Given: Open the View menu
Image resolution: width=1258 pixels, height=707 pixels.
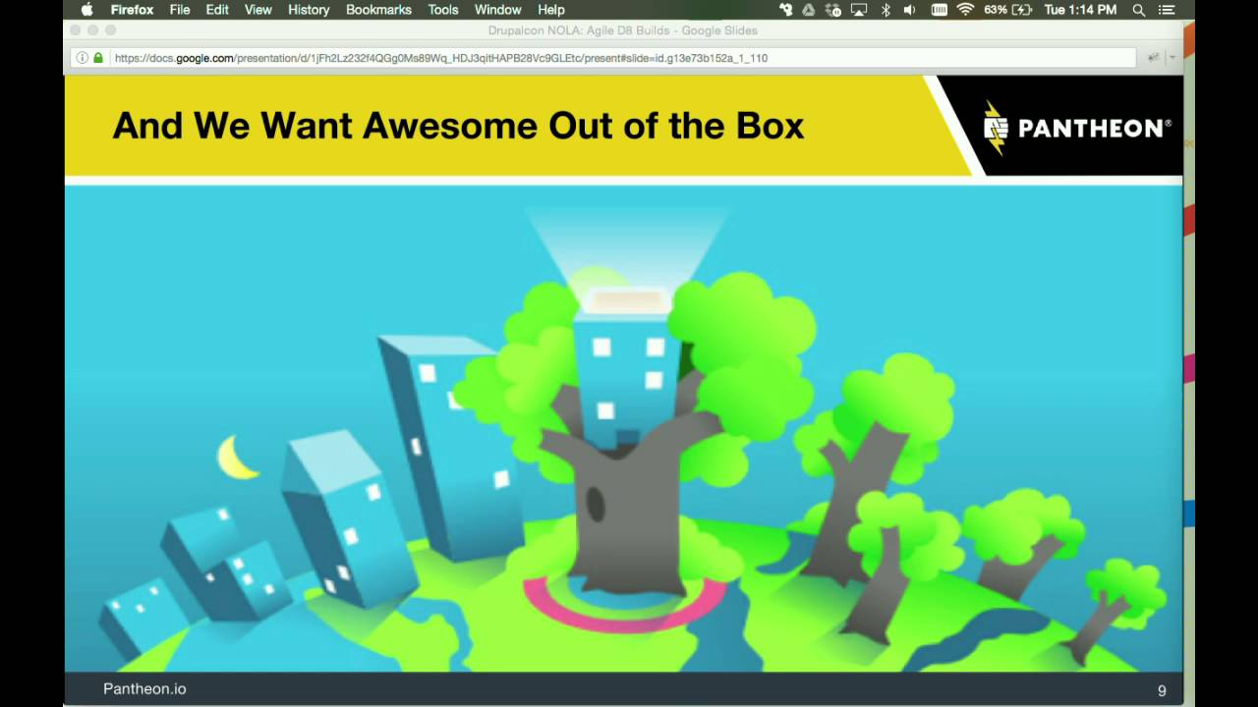Looking at the screenshot, I should tap(258, 10).
